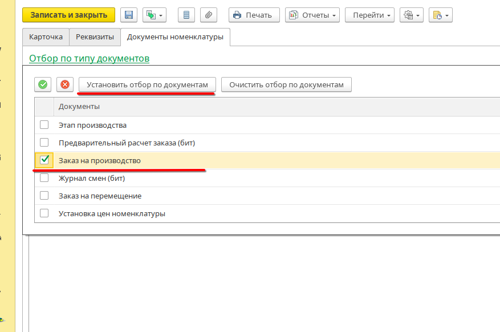Open the document-with-clock icon dropdown

pos(441,15)
